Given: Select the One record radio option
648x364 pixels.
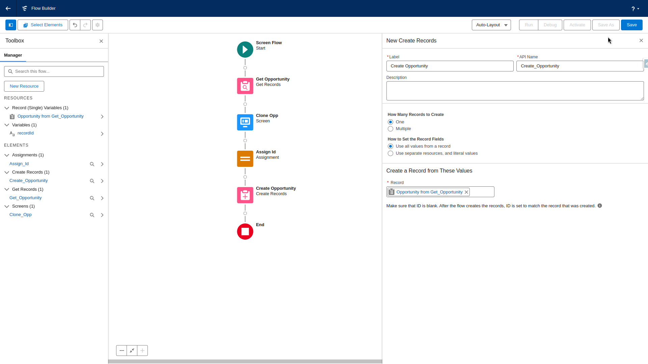Looking at the screenshot, I should click(390, 122).
